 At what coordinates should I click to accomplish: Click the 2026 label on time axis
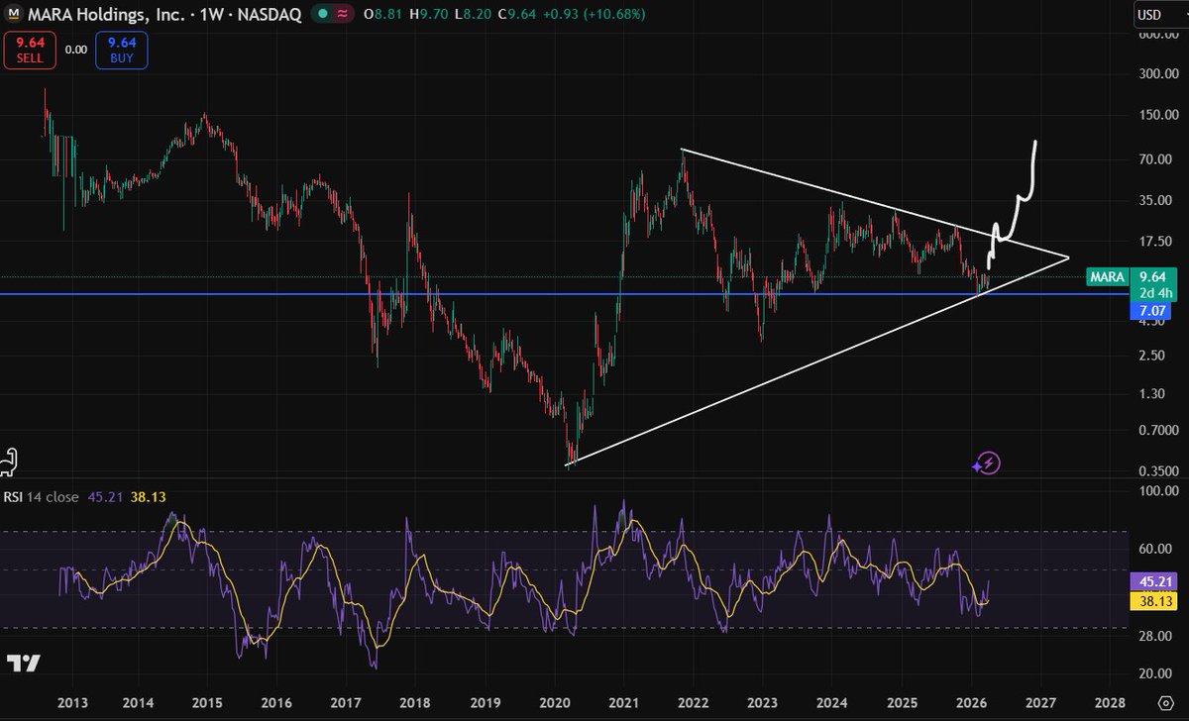tap(970, 703)
